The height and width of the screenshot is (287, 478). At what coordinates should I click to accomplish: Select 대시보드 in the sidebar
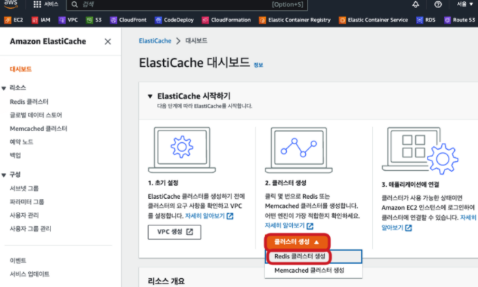[x=20, y=69]
